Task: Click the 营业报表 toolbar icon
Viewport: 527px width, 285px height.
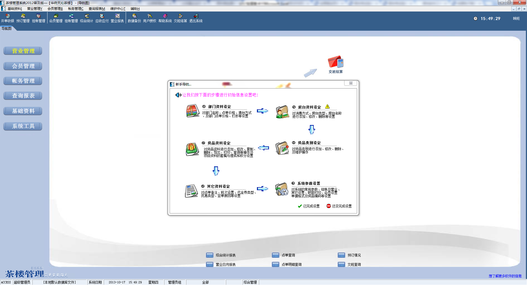Action: click(x=117, y=18)
